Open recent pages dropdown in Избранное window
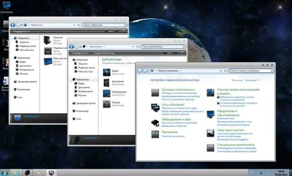 coord(22,25)
